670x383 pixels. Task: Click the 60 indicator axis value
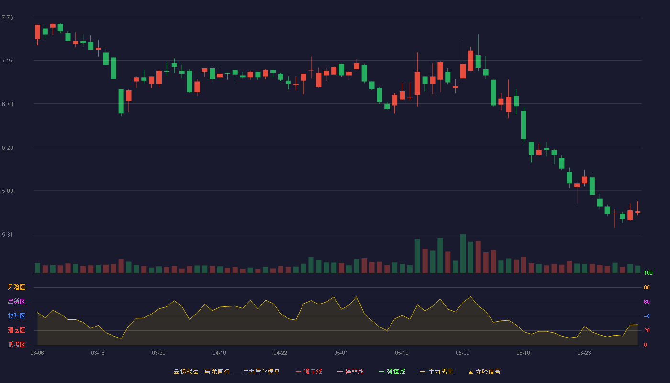coord(647,302)
